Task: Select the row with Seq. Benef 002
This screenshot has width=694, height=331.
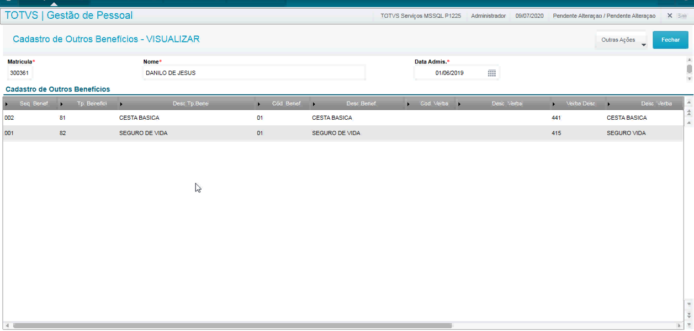Action: click(x=343, y=118)
